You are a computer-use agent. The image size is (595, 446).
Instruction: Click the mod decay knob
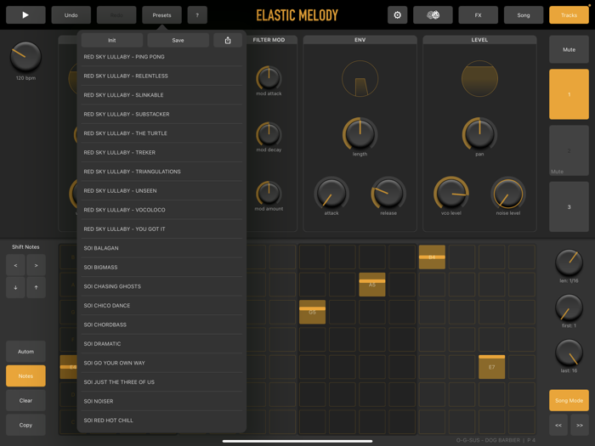coord(269,134)
